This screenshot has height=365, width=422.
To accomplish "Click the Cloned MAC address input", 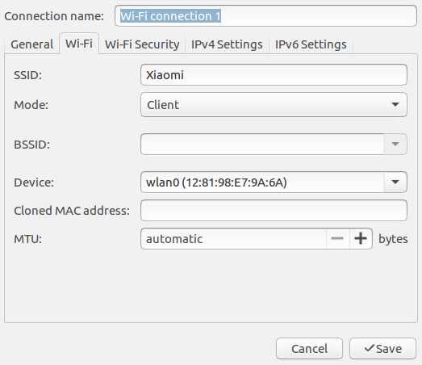I will coord(274,211).
